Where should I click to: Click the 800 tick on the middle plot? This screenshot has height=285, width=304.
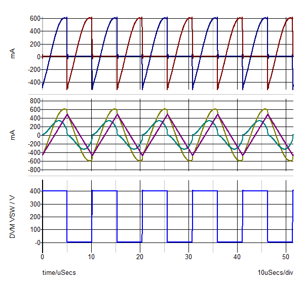click(33, 101)
